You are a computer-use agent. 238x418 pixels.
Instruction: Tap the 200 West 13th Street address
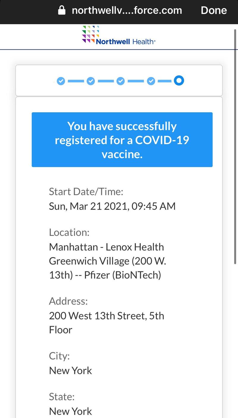[x=107, y=323]
